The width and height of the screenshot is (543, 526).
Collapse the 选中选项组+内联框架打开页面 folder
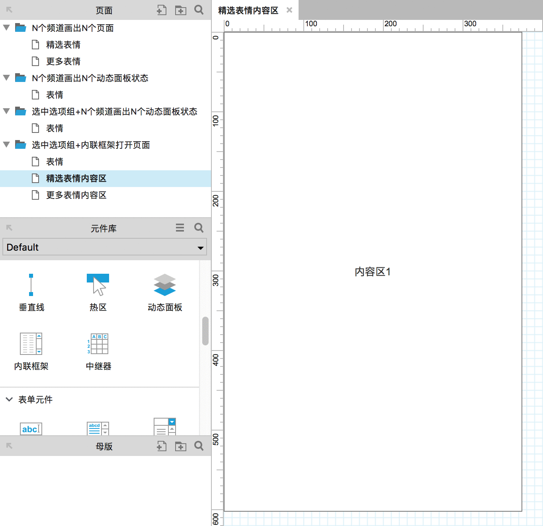(x=6, y=144)
